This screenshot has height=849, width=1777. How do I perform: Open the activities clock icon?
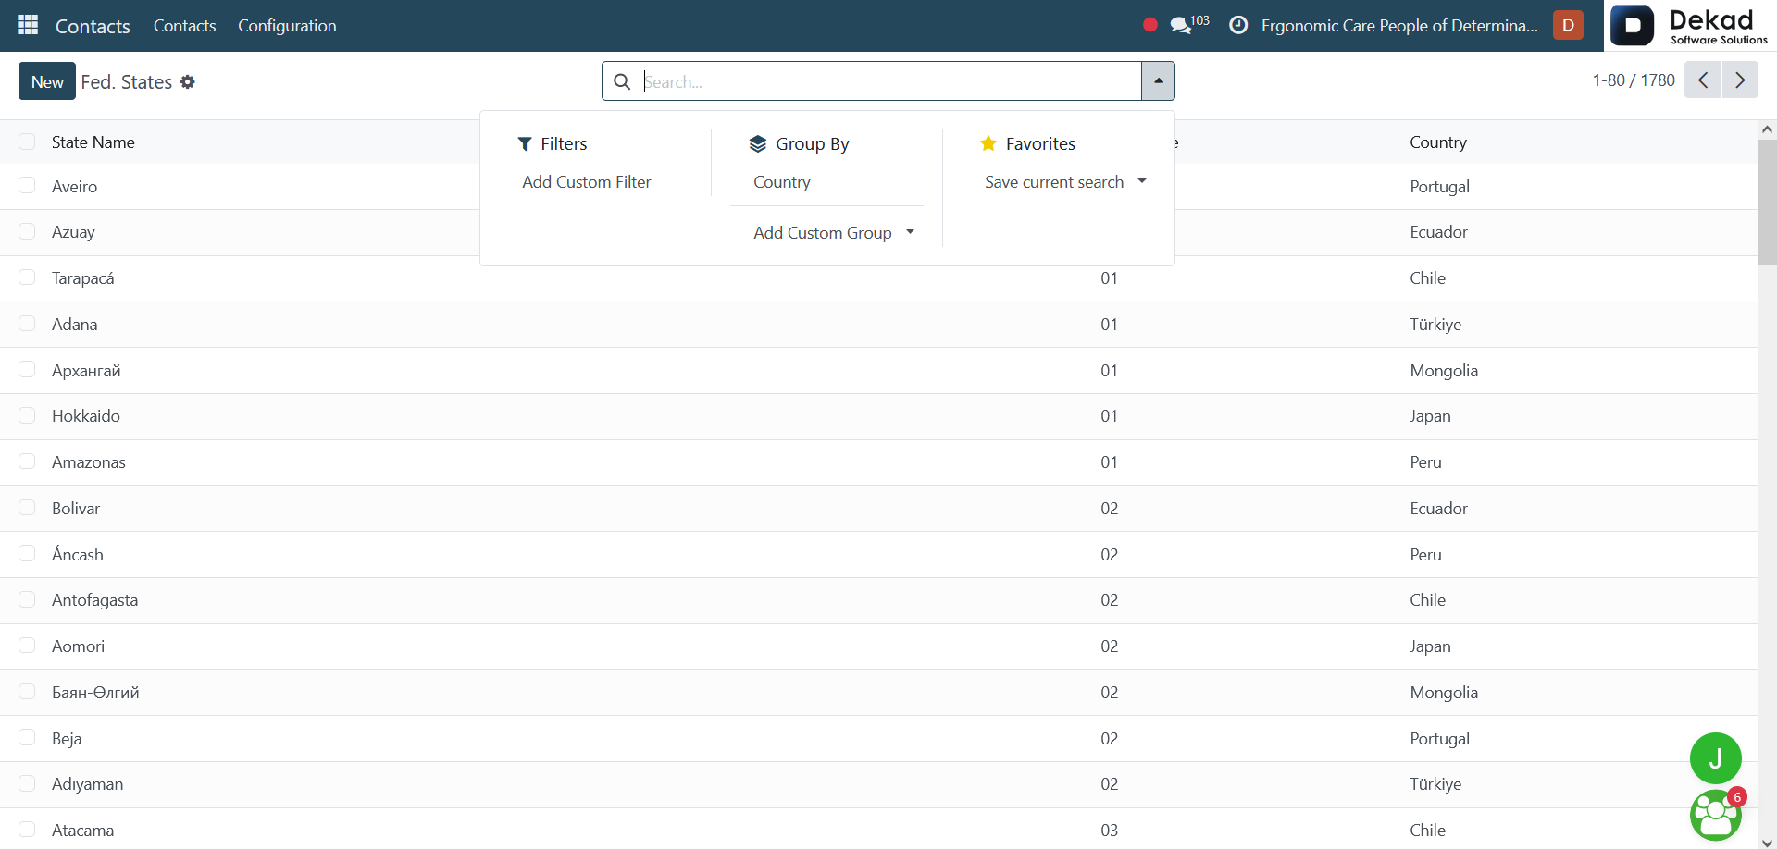(1238, 25)
